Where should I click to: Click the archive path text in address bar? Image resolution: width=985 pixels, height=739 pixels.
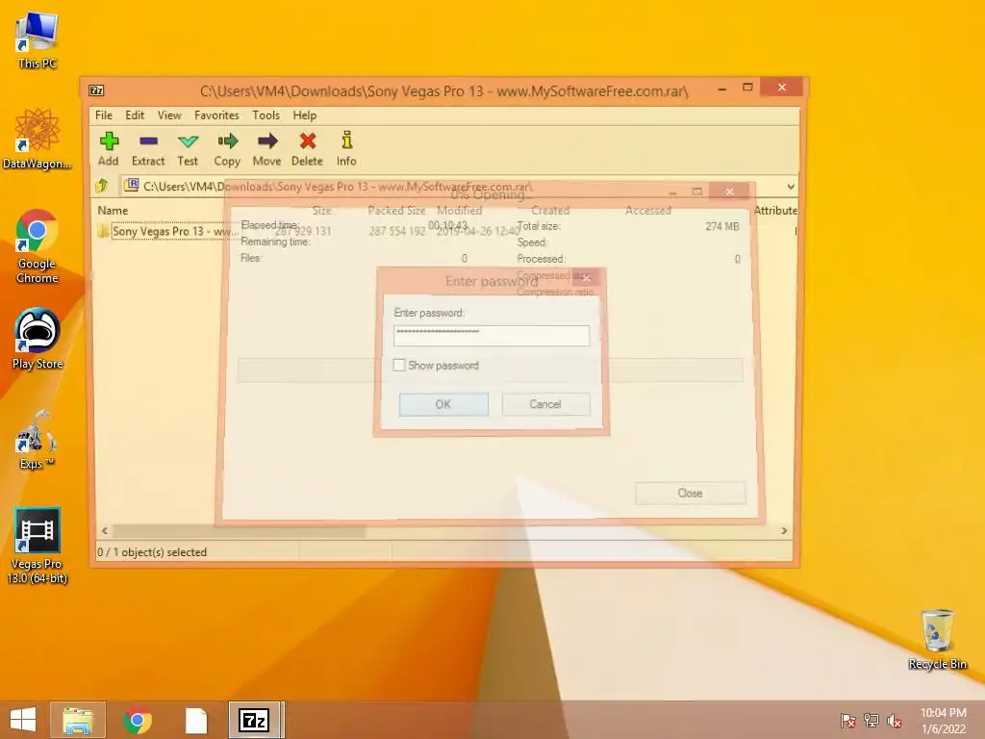coord(338,187)
